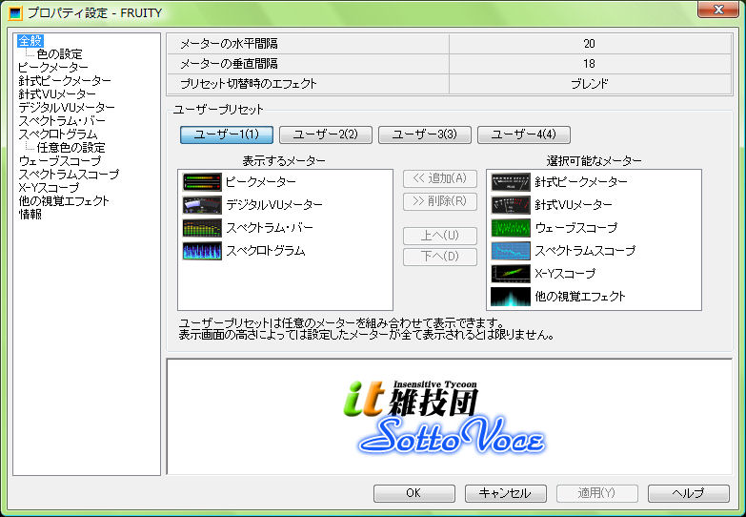The height and width of the screenshot is (517, 746).
Task: Select the ウェーブスコープ green waveform icon
Action: tap(510, 228)
